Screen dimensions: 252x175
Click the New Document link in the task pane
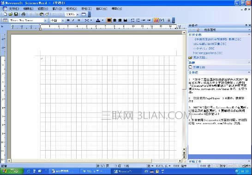pyautogui.click(x=199, y=67)
